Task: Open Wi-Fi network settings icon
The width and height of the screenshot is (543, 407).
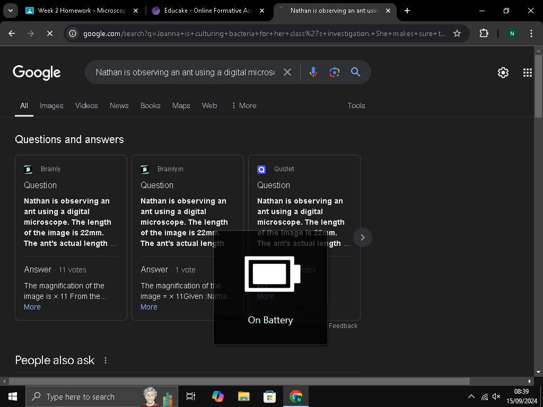Action: click(x=485, y=396)
